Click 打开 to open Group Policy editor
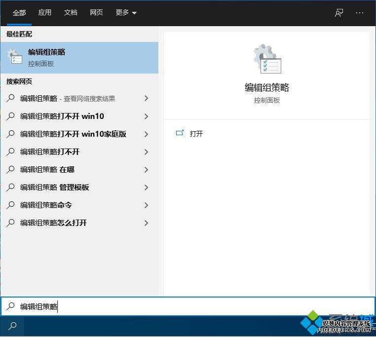Viewport: 376px width, 337px height. point(196,134)
